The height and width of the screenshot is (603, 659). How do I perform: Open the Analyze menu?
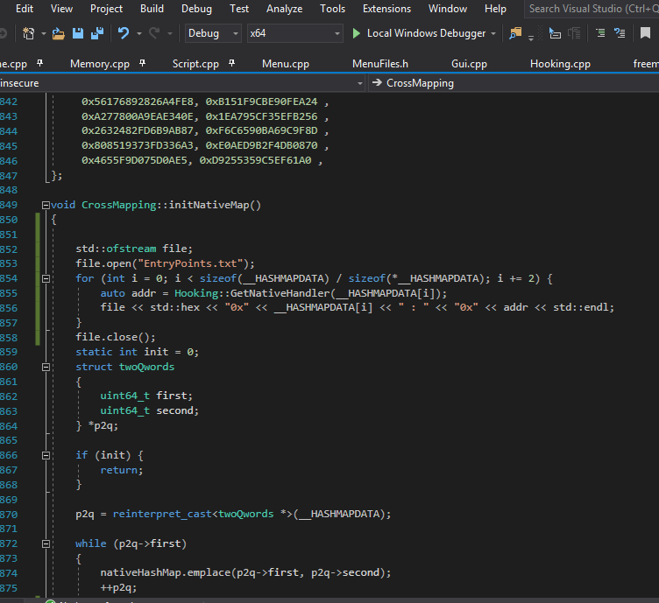click(284, 9)
